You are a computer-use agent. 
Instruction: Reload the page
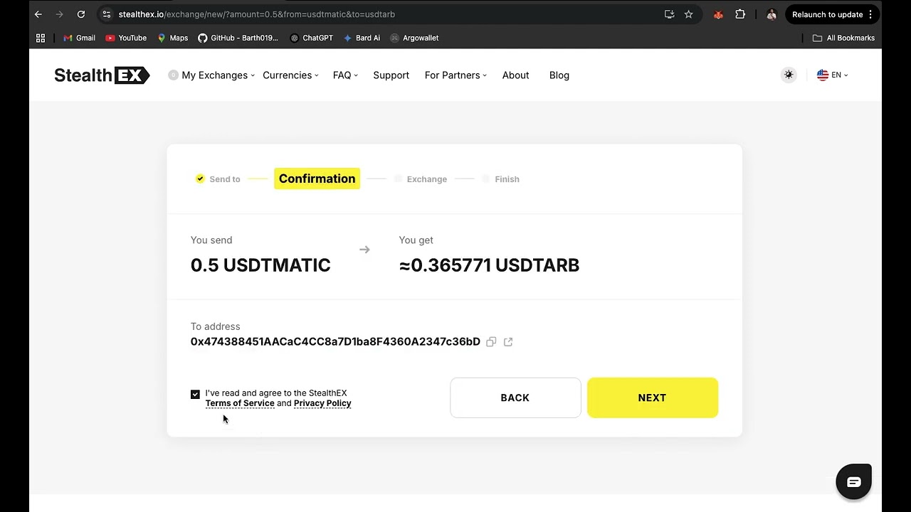pyautogui.click(x=81, y=14)
